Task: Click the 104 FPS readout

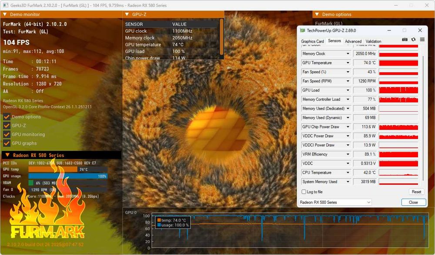Action: click(17, 43)
